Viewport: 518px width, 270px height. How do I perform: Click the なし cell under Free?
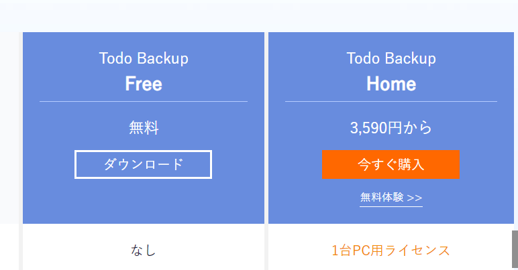(144, 251)
